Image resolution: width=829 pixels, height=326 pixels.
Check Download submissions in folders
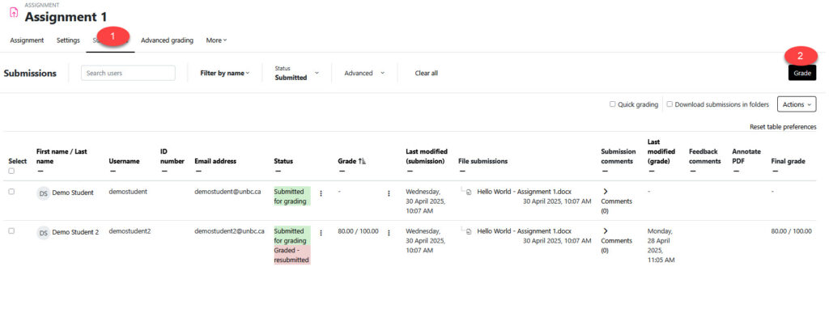coord(670,104)
